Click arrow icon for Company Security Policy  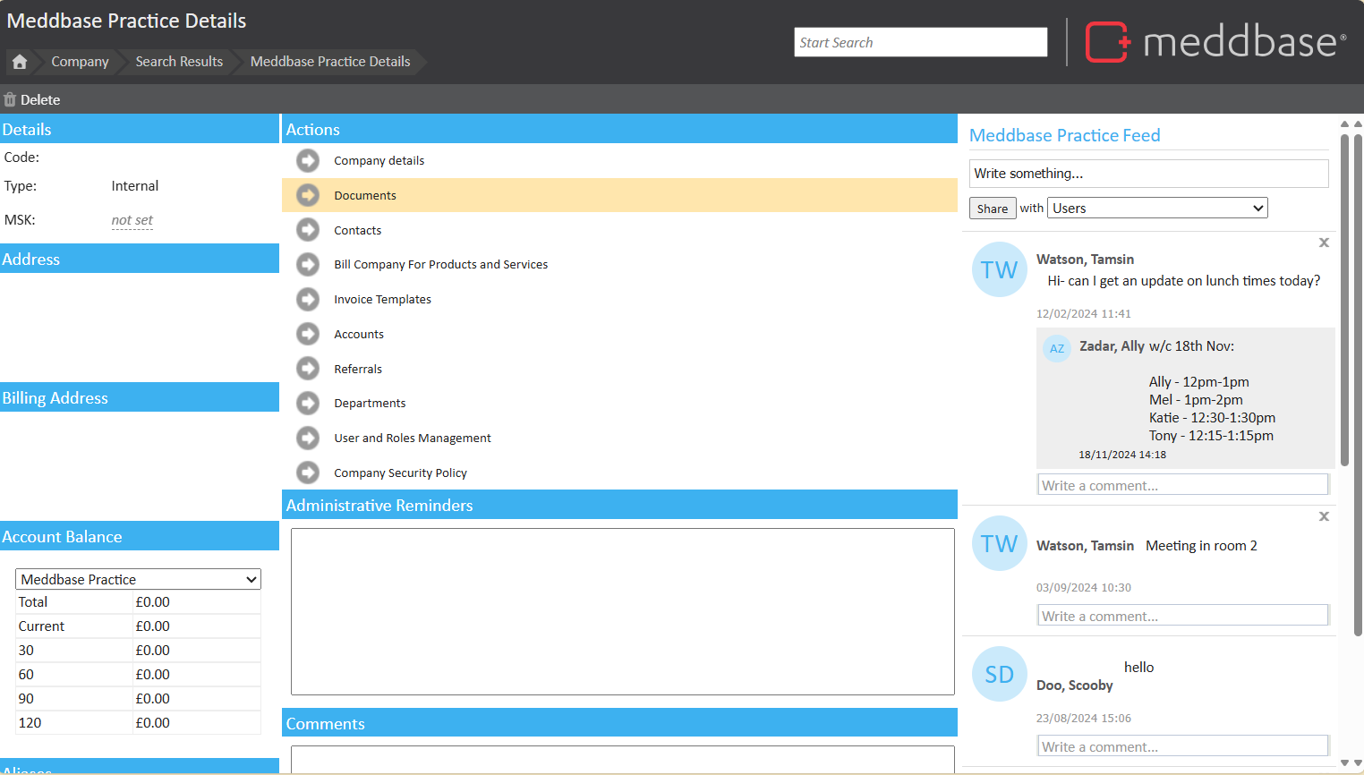pyautogui.click(x=308, y=473)
